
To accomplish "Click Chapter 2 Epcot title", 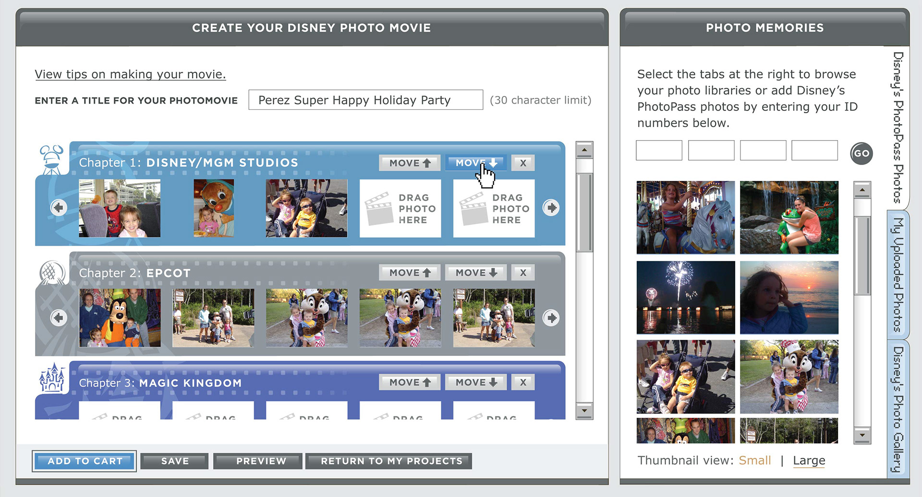I will 134,273.
